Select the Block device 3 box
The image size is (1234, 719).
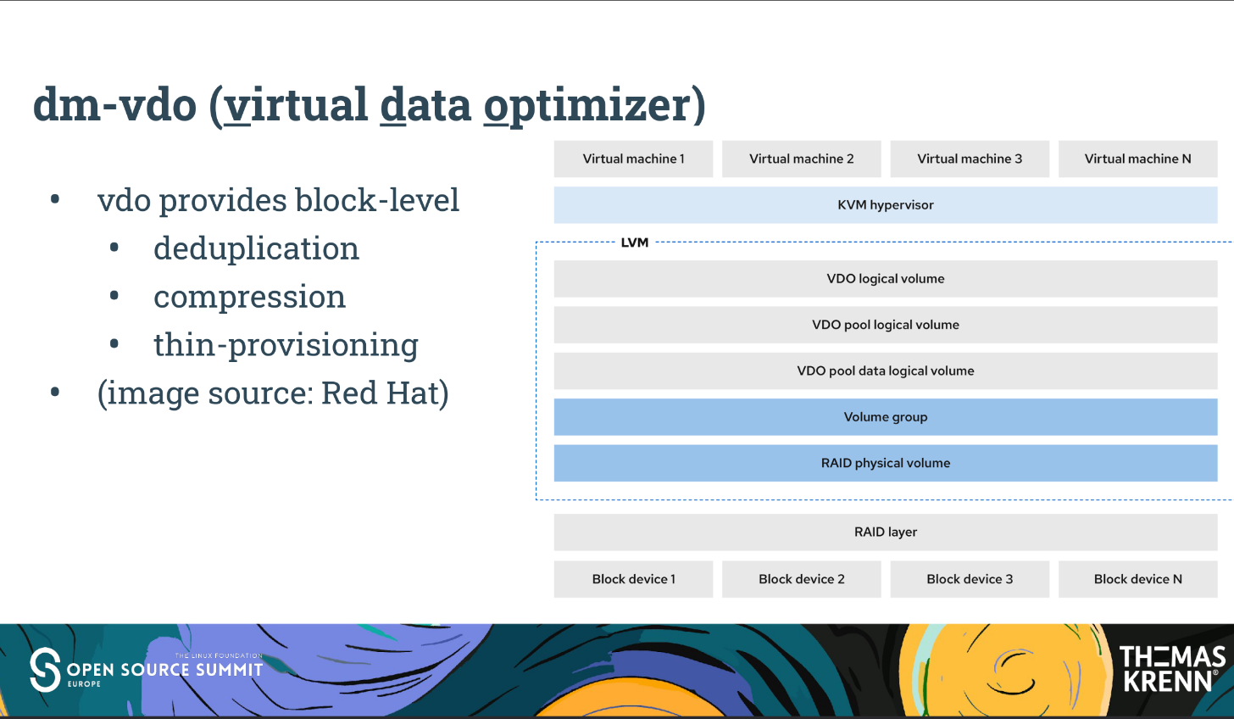tap(970, 579)
